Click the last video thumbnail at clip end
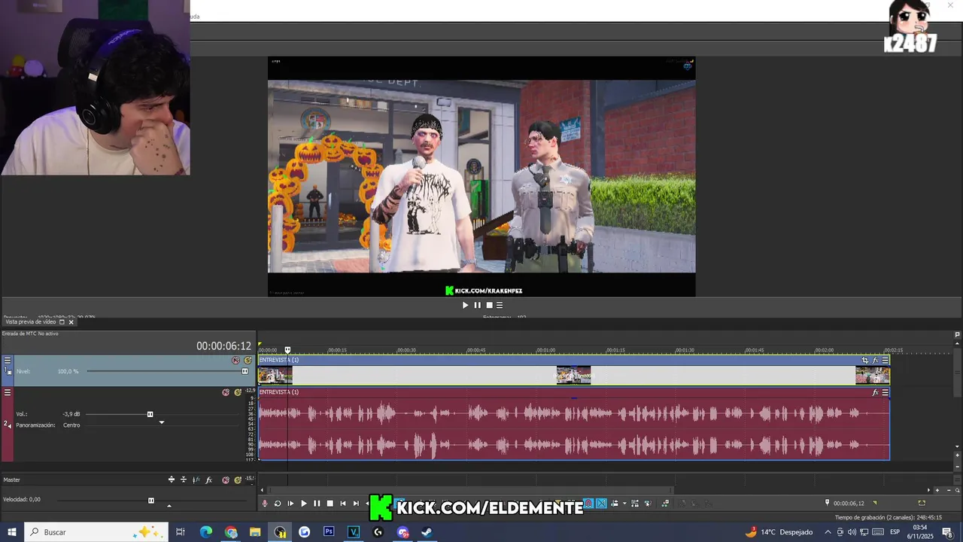 point(873,375)
